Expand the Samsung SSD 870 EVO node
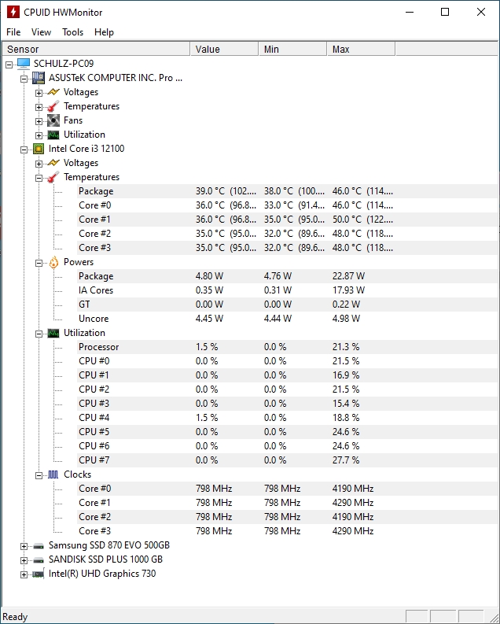Viewport: 500px width, 624px height. click(24, 546)
